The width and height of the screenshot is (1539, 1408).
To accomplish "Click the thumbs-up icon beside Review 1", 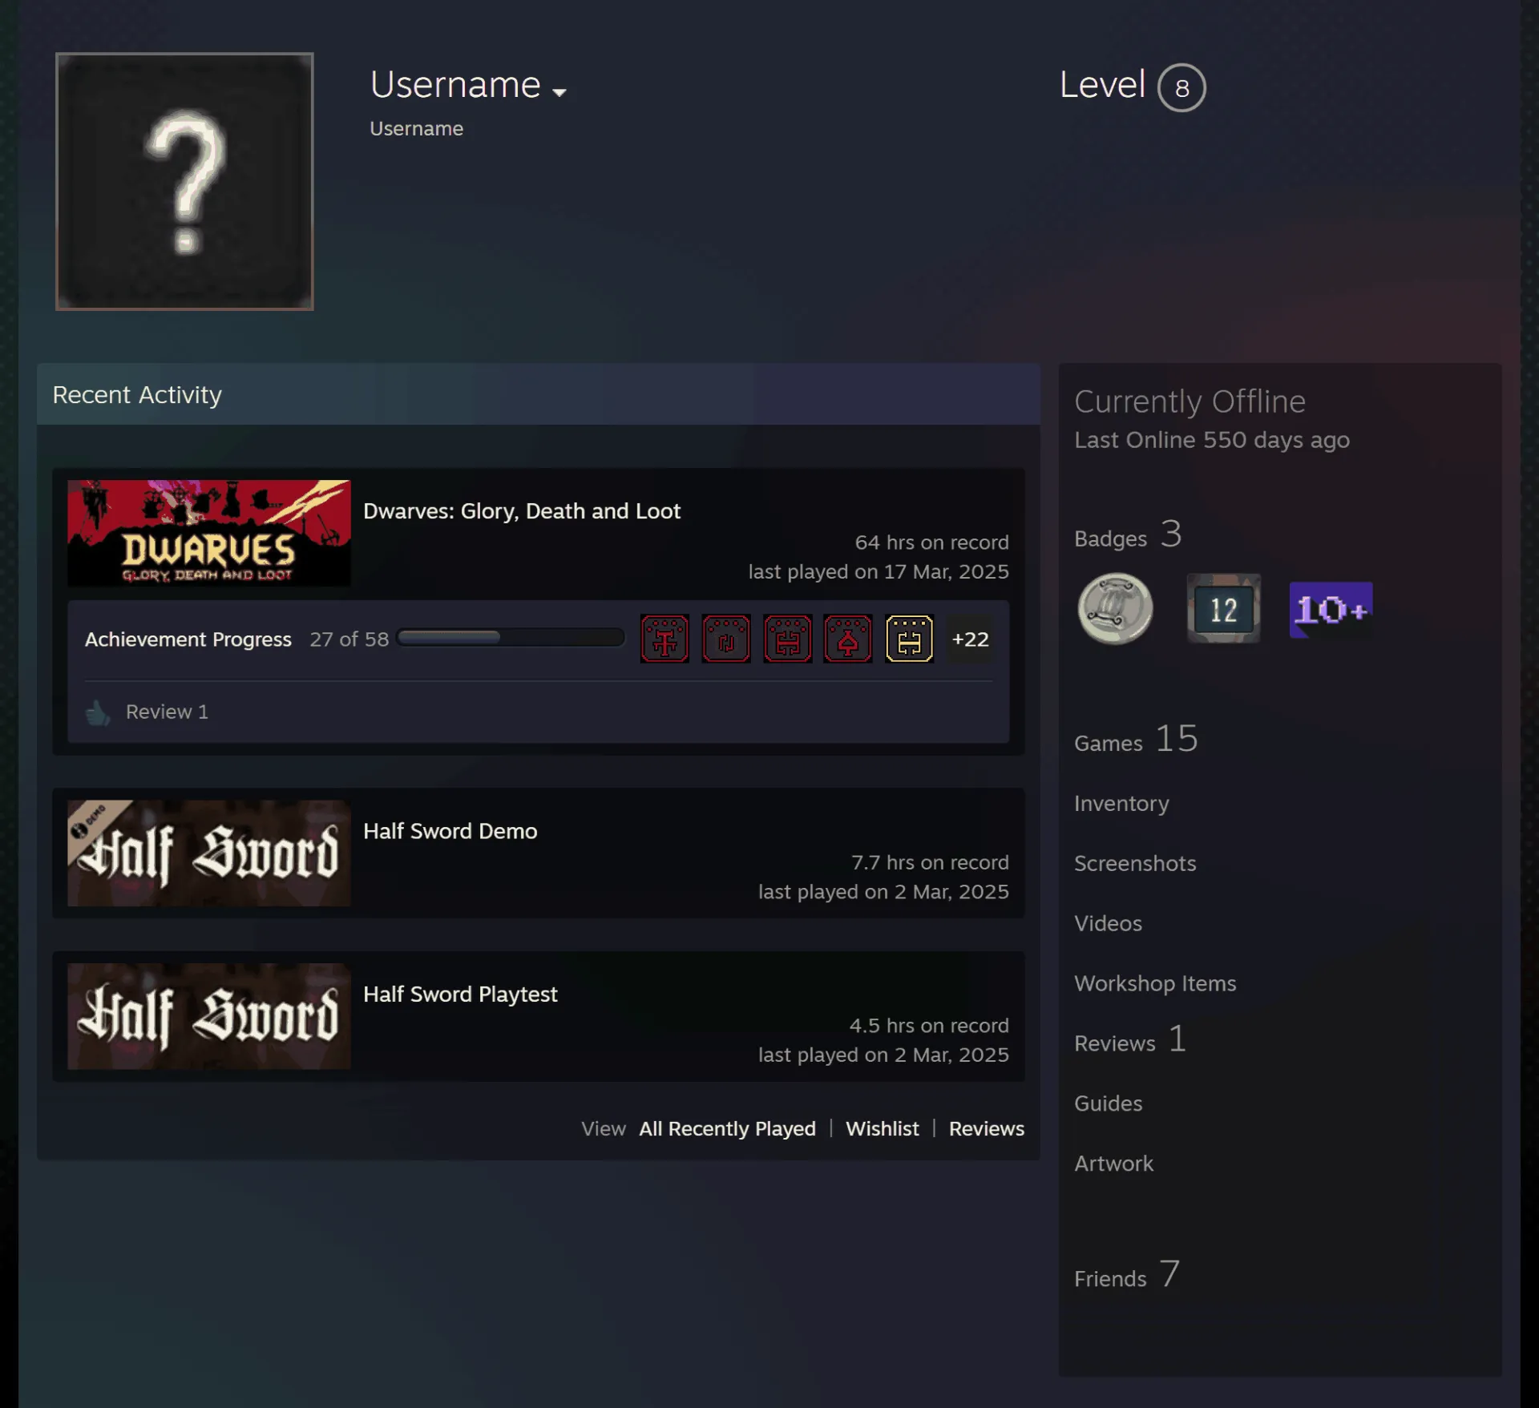I will (x=98, y=712).
